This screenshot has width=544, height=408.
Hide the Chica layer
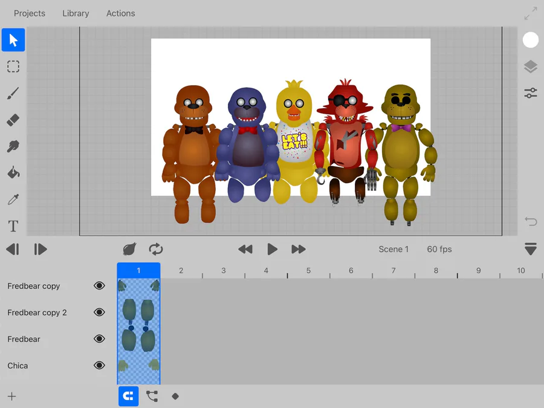tap(99, 365)
